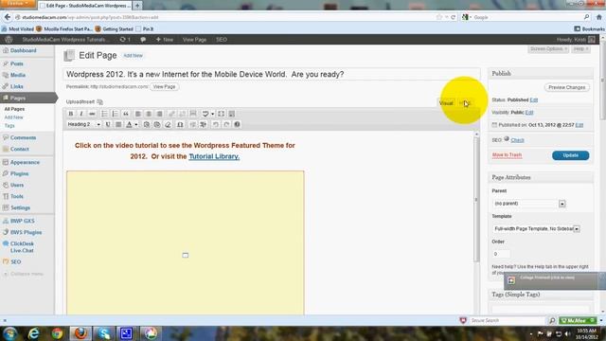Toggle bold formatting in the editor toolbar
Image resolution: width=606 pixels, height=341 pixels.
coord(71,114)
